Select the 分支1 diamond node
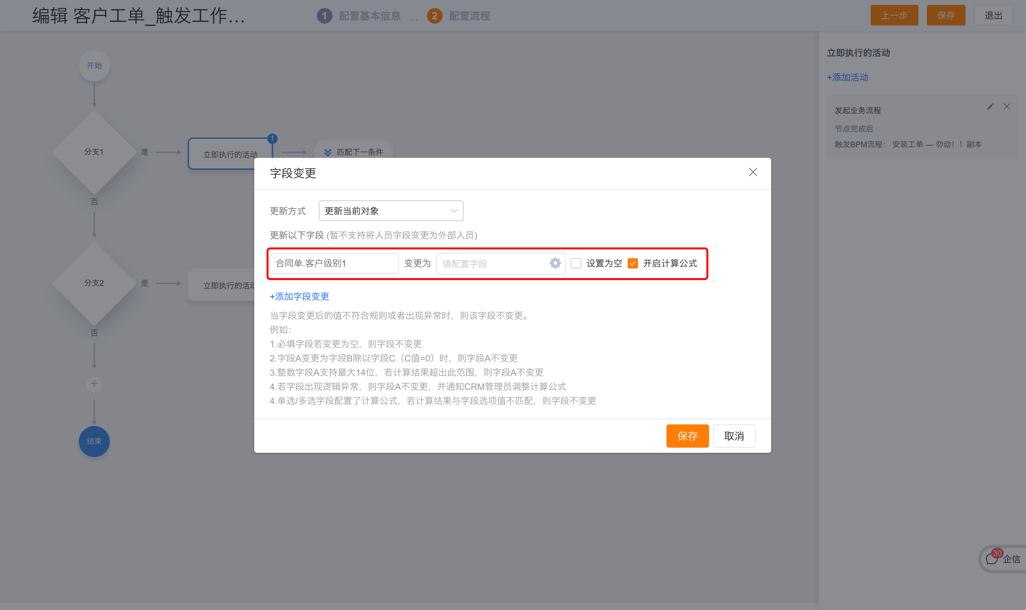This screenshot has width=1026, height=610. (94, 152)
